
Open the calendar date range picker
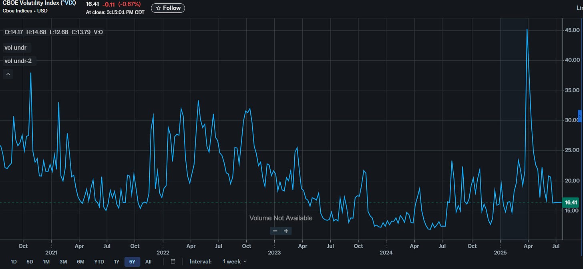tap(173, 261)
